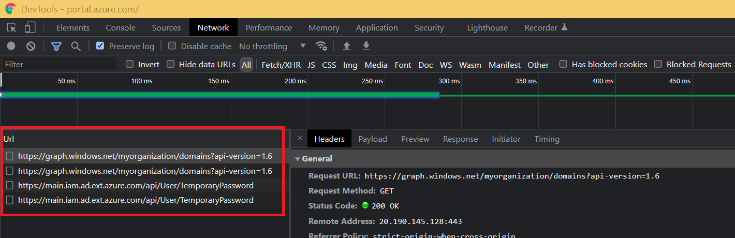
Task: Filter requests by CSS
Action: tap(329, 65)
